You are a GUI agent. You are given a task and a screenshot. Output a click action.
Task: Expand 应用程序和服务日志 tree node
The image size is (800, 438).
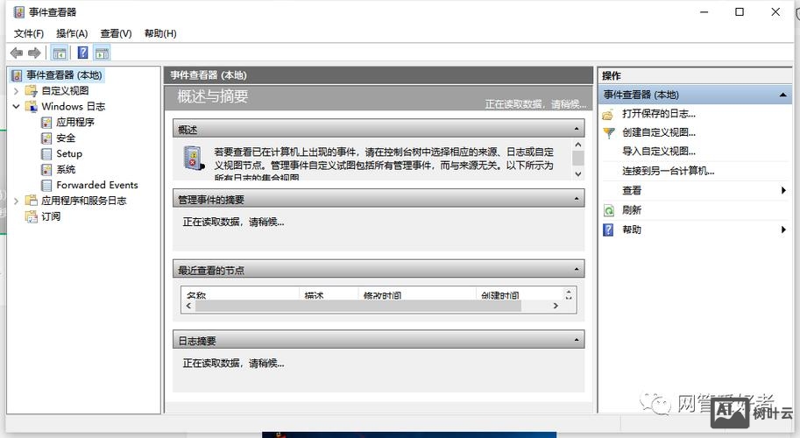click(x=16, y=201)
